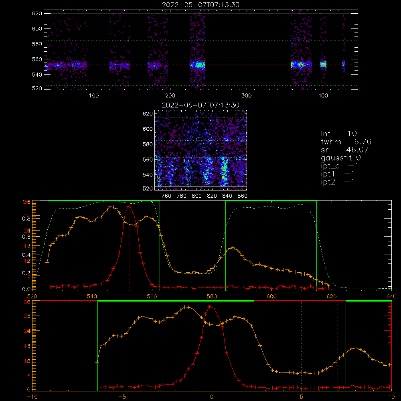Screen dimensions: 401x401
Task: Click the bright emission blob near 400 in top spectrogram
Action: tap(324, 64)
